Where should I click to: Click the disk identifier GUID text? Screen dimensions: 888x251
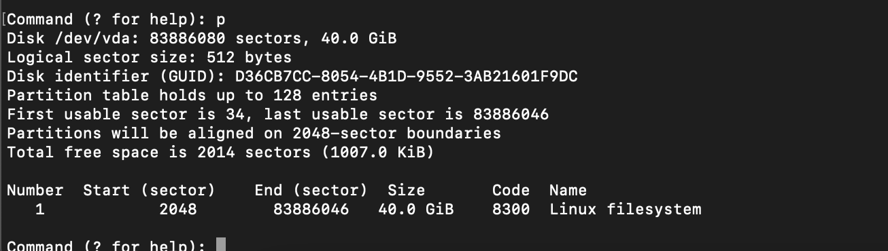(x=407, y=76)
